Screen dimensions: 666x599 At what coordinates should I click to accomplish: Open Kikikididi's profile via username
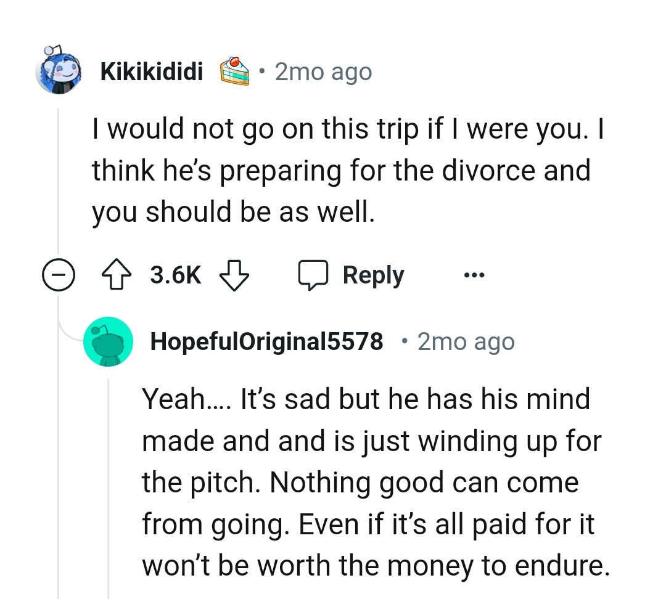[152, 71]
